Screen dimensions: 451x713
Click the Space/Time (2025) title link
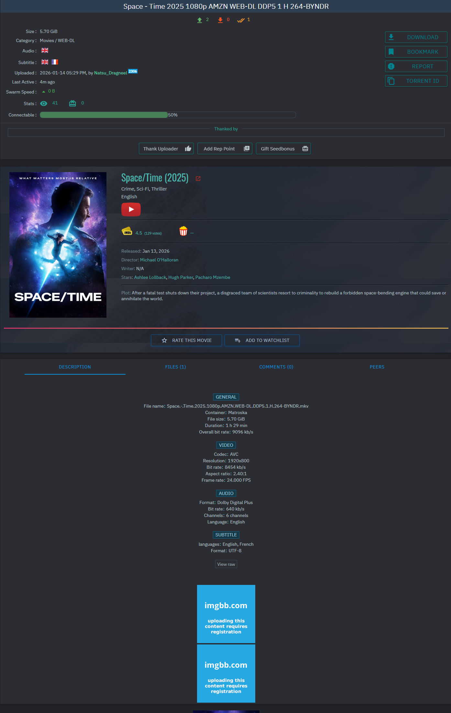coord(155,178)
